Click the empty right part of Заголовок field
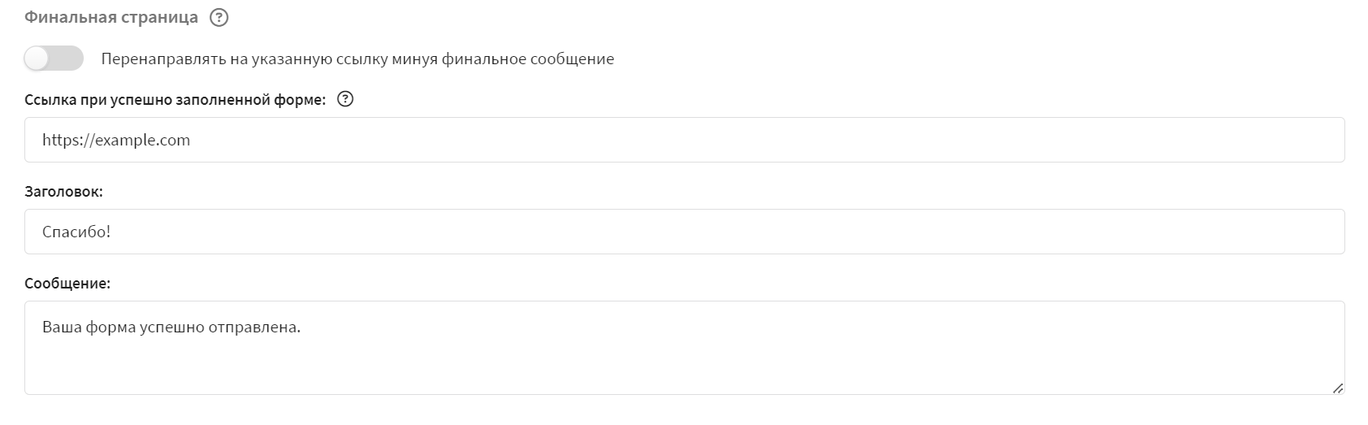 click(x=975, y=232)
